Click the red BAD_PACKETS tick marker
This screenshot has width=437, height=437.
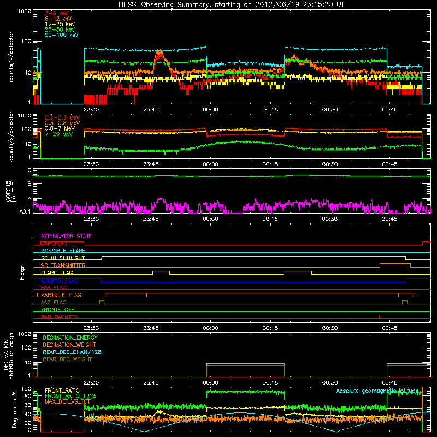379,317
